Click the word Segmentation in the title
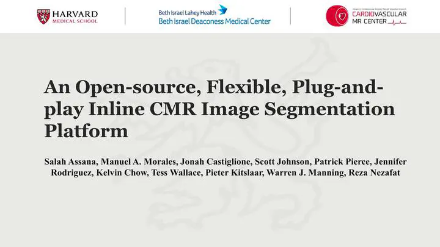The width and height of the screenshot is (440, 247). (329, 110)
